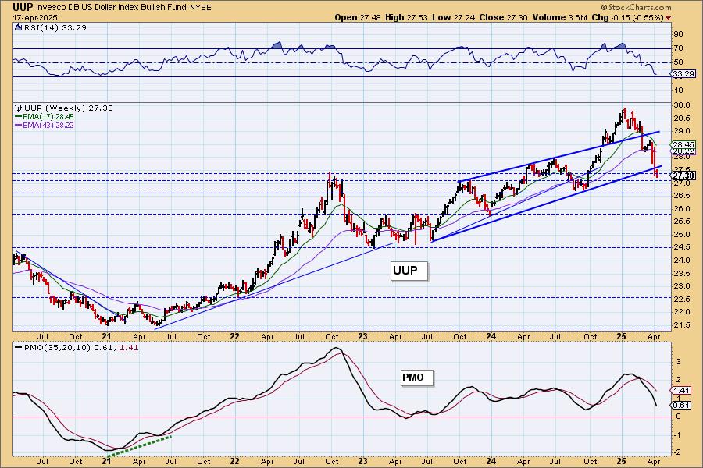Click the 22.5 price axis label
This screenshot has height=468, width=703.
[x=682, y=299]
